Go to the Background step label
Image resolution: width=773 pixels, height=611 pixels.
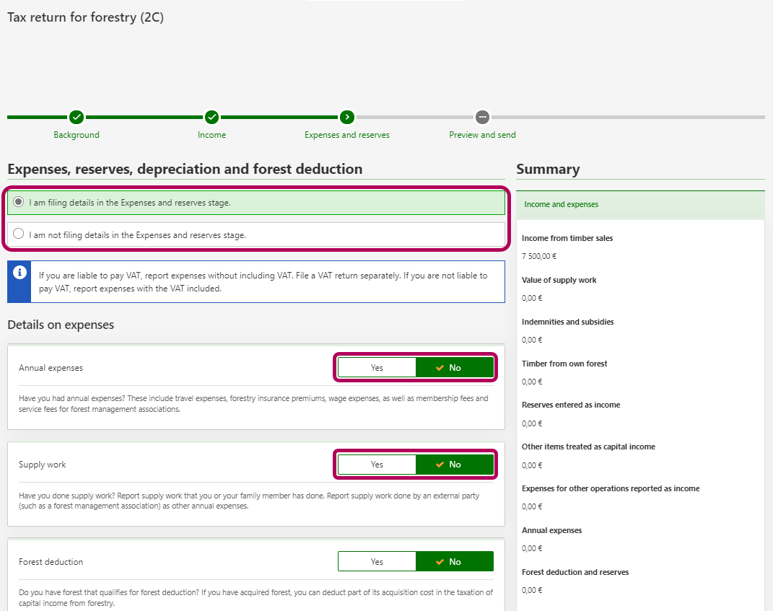(77, 135)
